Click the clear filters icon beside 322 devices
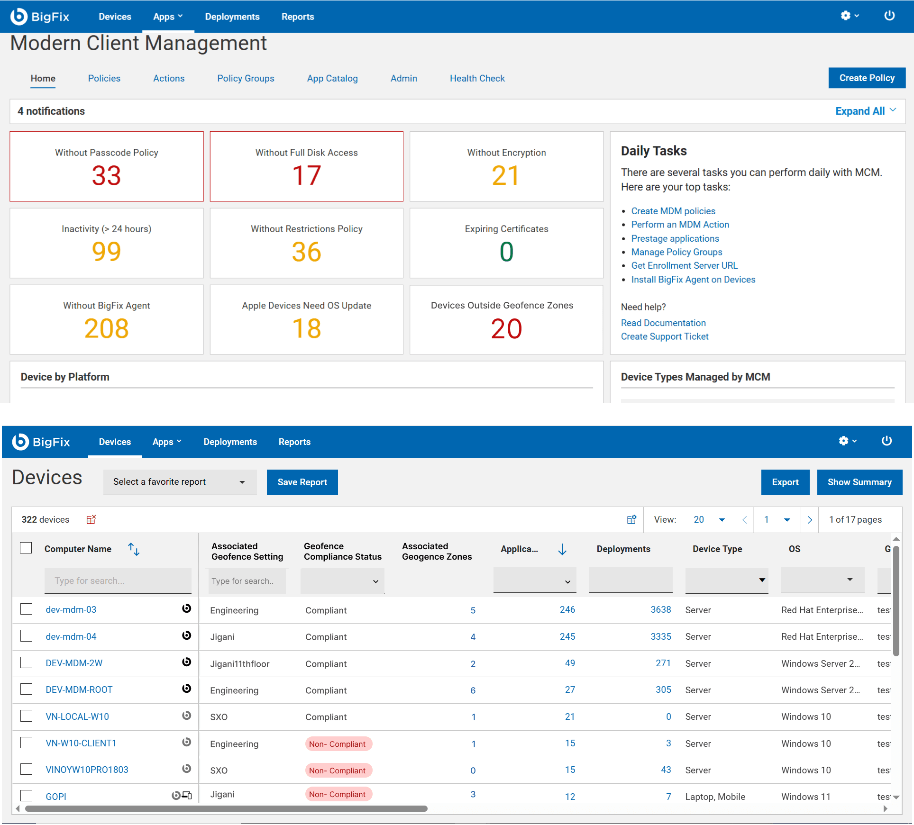 pos(91,519)
